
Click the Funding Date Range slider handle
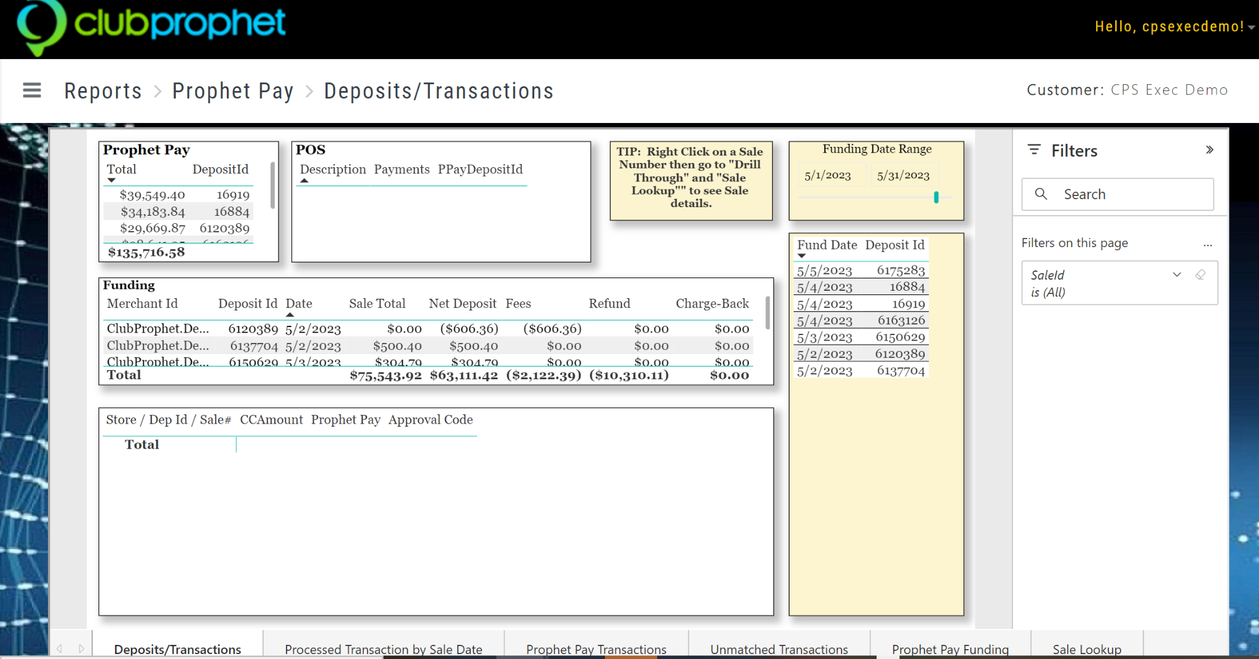[x=936, y=197]
